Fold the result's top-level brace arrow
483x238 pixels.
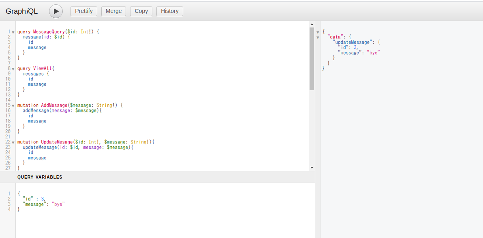pos(318,32)
